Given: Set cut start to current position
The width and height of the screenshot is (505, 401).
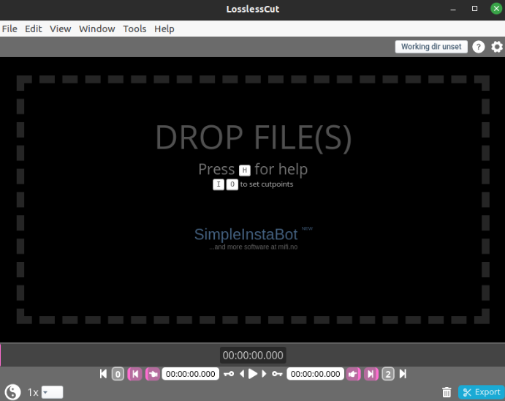Looking at the screenshot, I should point(153,374).
